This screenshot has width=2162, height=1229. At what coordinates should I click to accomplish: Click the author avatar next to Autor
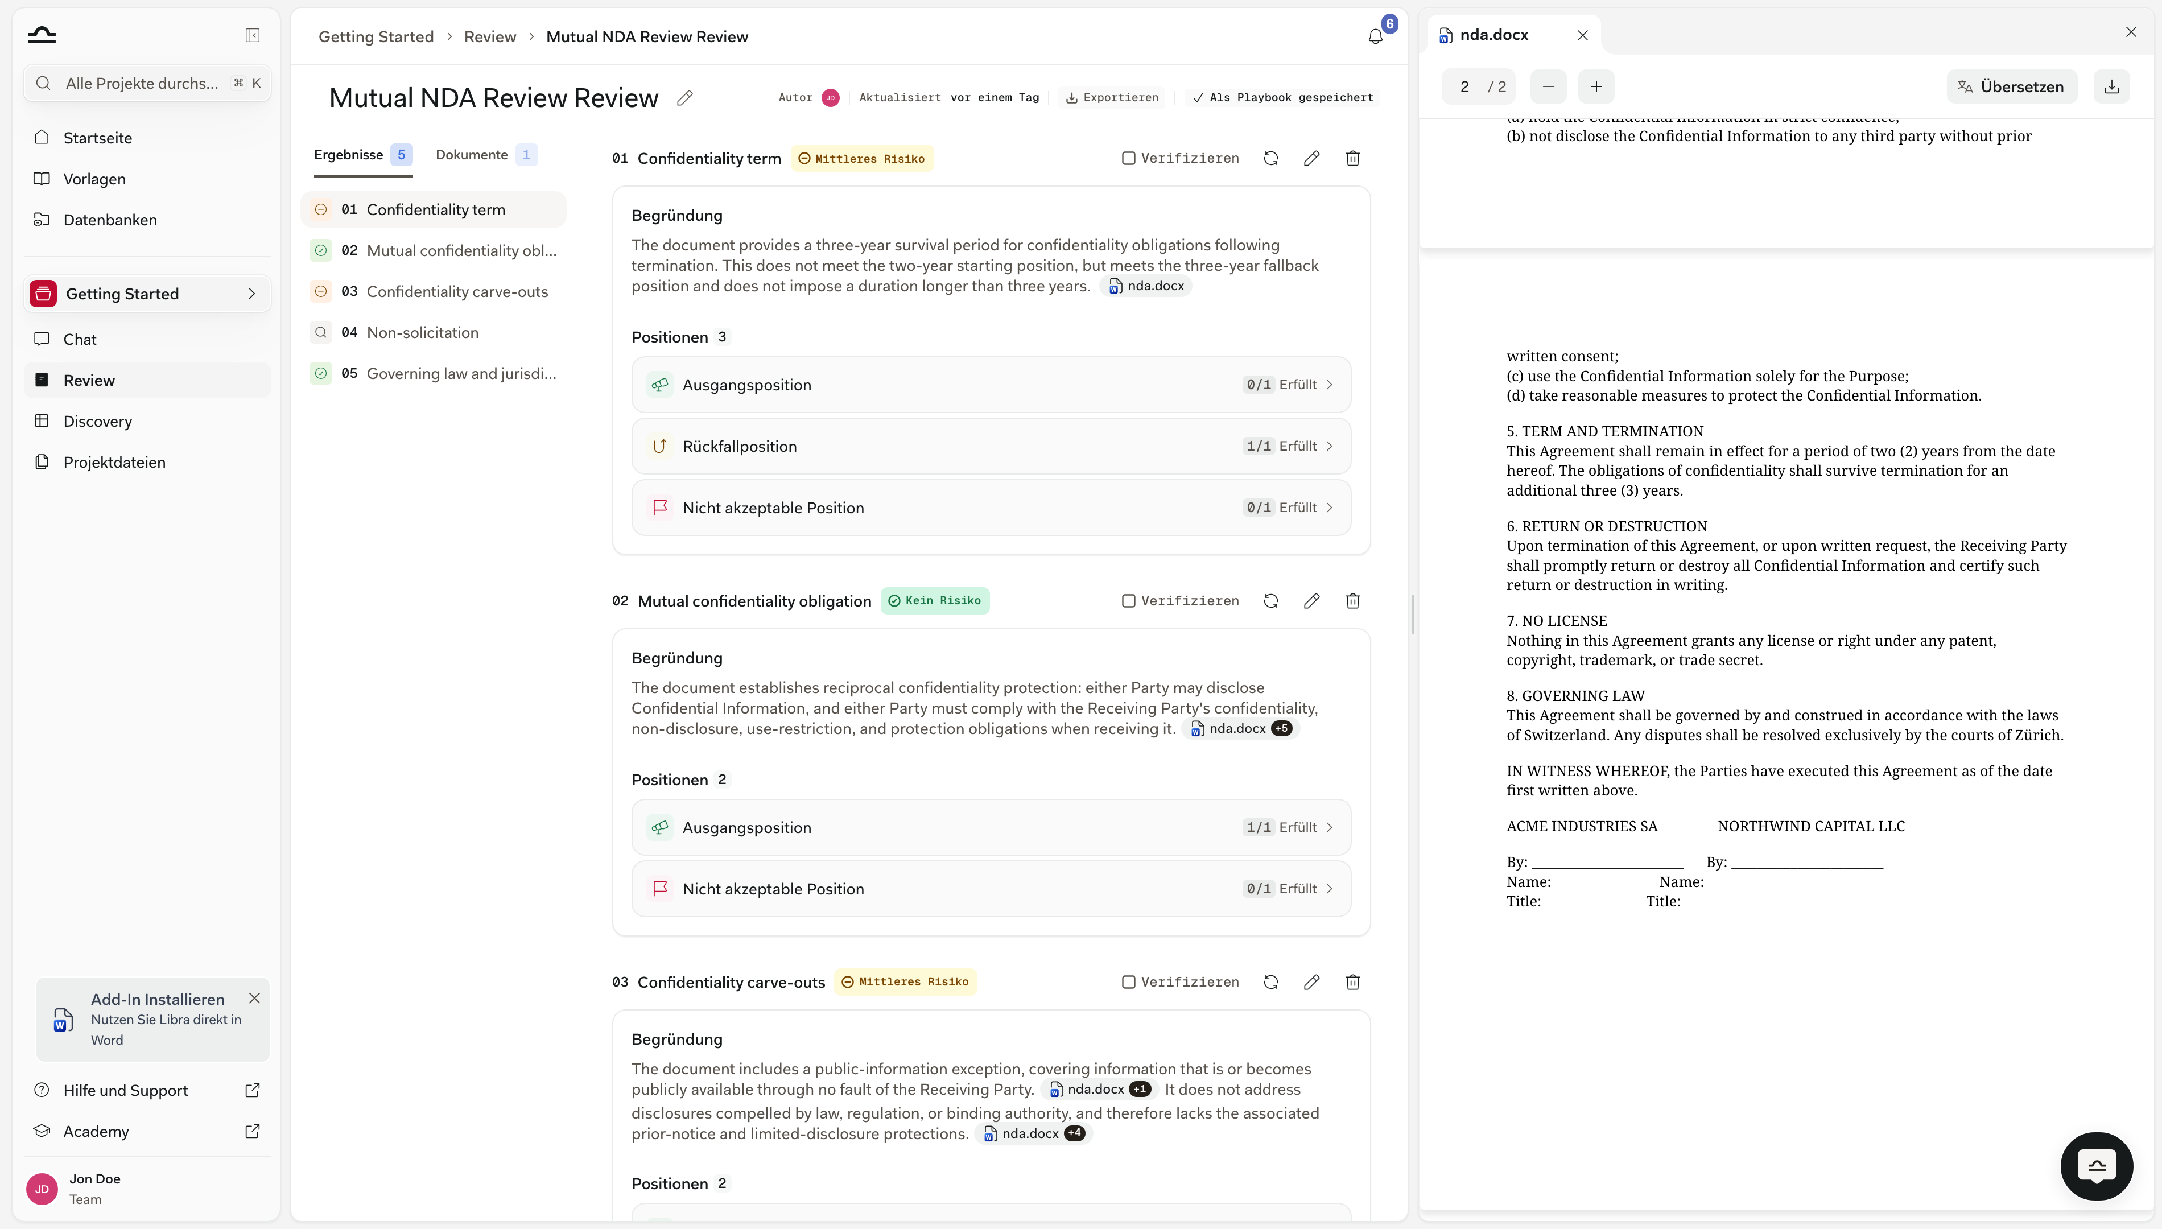(830, 98)
